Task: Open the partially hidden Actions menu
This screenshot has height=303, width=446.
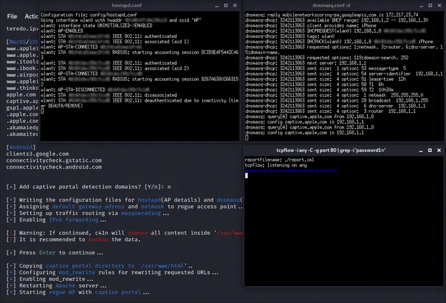Action: click(x=31, y=16)
